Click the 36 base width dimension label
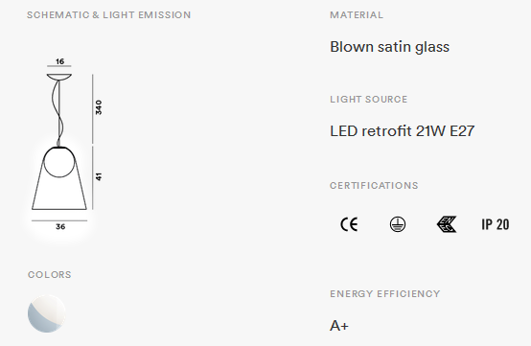 click(60, 227)
